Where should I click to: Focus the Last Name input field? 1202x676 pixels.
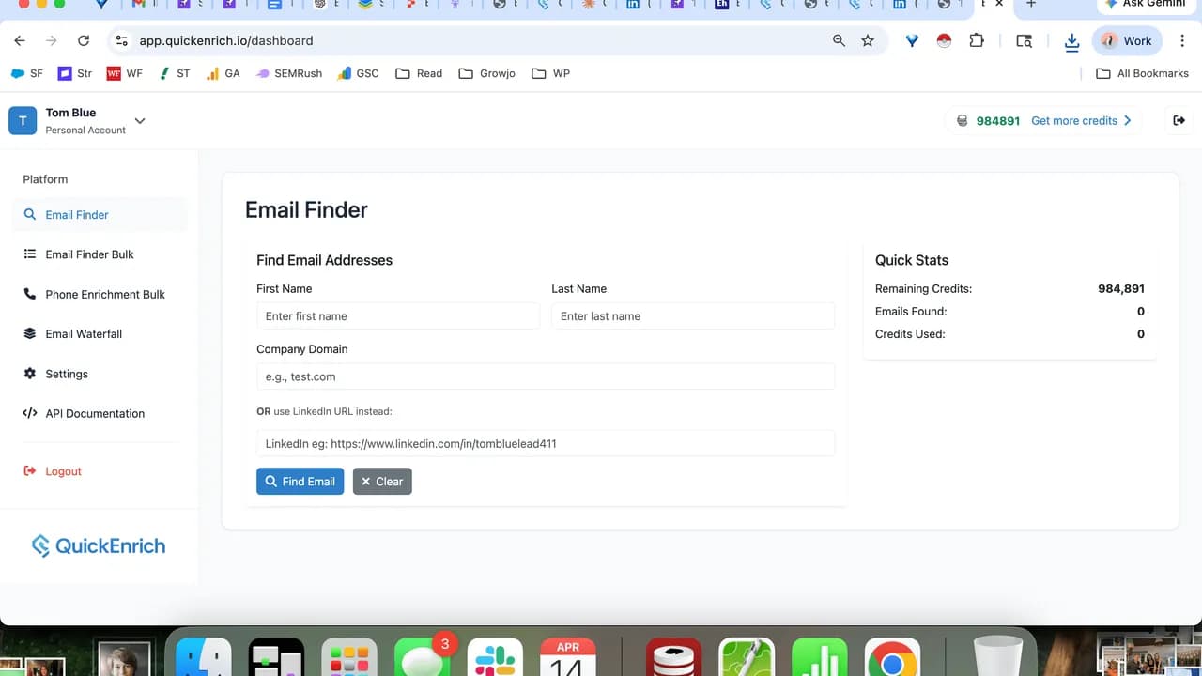click(693, 316)
